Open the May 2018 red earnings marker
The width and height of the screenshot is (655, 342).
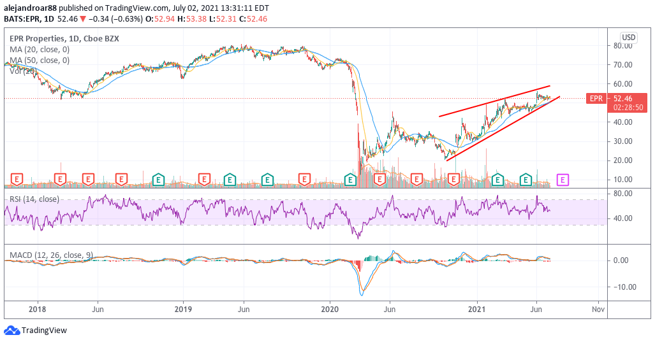pos(88,180)
